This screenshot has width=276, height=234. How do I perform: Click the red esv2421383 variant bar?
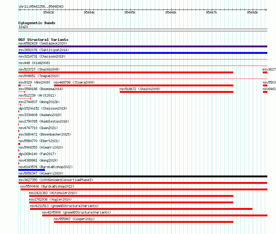click(131, 196)
